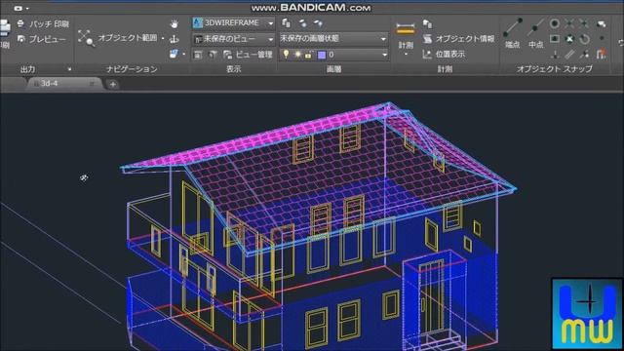The image size is (624, 351).
Task: Toggle layer 0 freeze sun icon
Action: (x=297, y=55)
